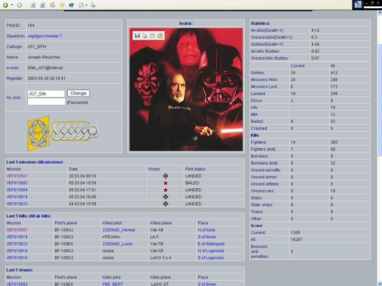Open Favorites star in the toolbar
Viewport: 382px width, 286px height.
point(62,5)
